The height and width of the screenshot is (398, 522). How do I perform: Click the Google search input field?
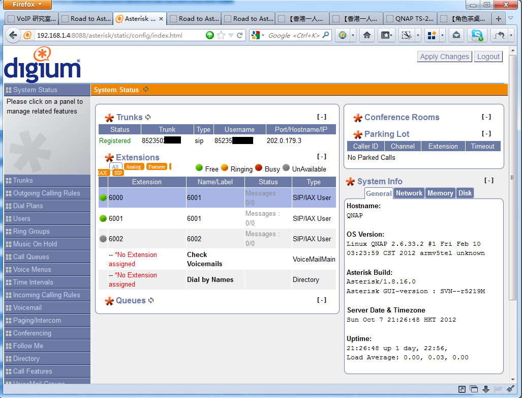(x=294, y=35)
